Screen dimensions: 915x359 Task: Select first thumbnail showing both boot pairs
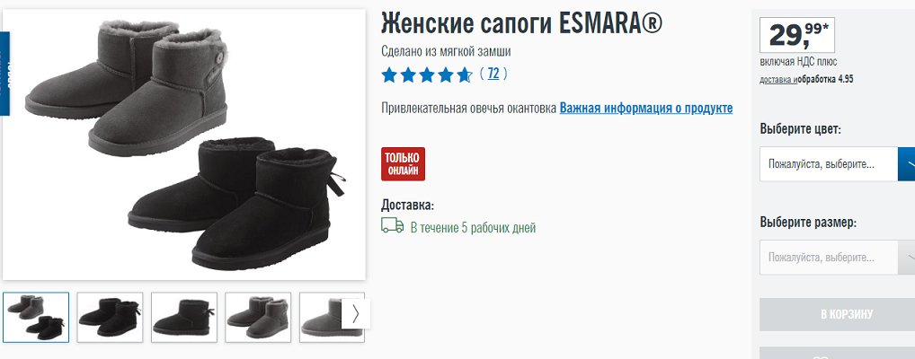[x=36, y=317]
